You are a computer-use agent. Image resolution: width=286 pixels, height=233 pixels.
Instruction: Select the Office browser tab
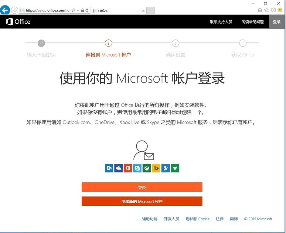pyautogui.click(x=118, y=11)
